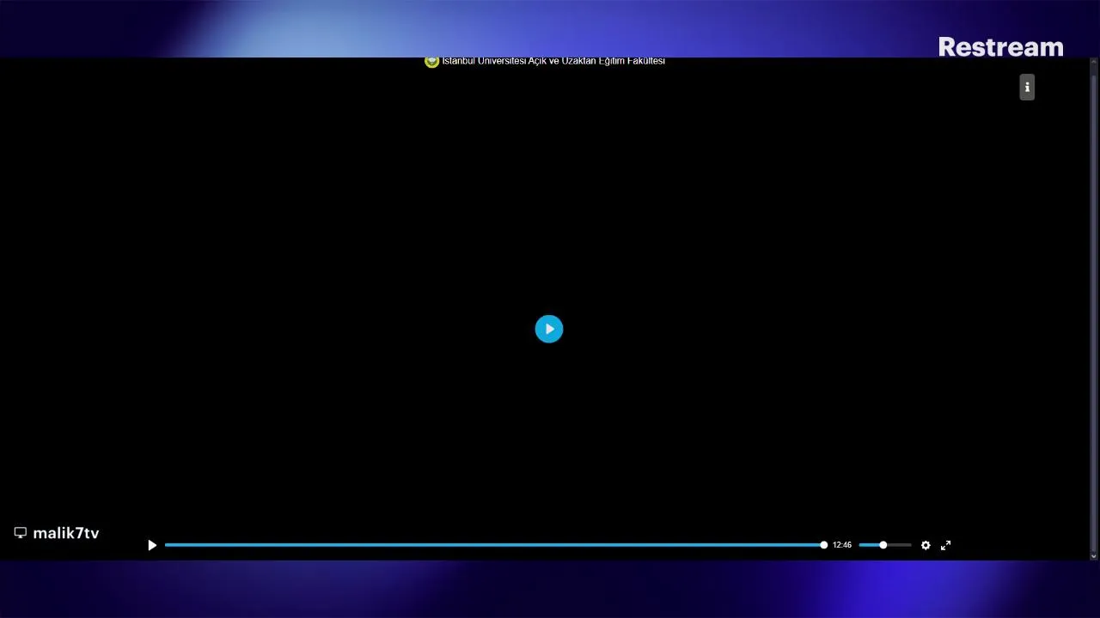Screen dimensions: 1100x618
Task: Enter fullscreen with the expand icon
Action: [945, 545]
